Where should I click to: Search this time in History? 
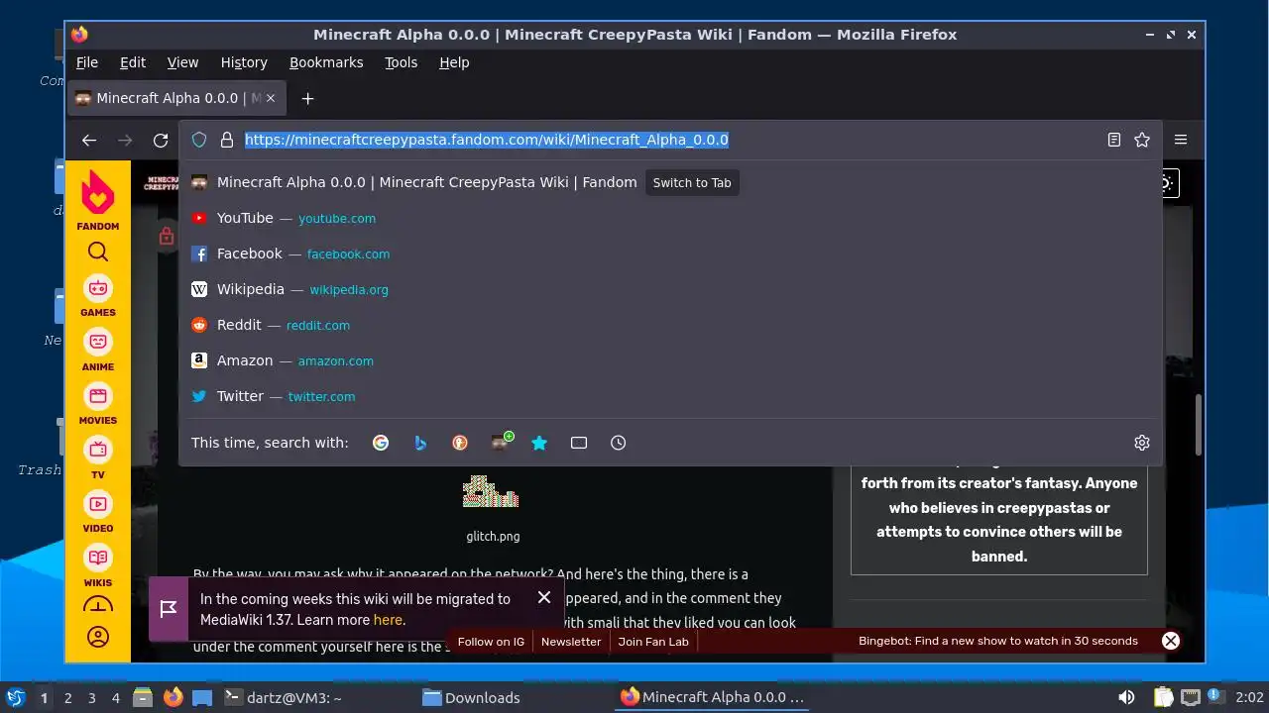tap(619, 443)
